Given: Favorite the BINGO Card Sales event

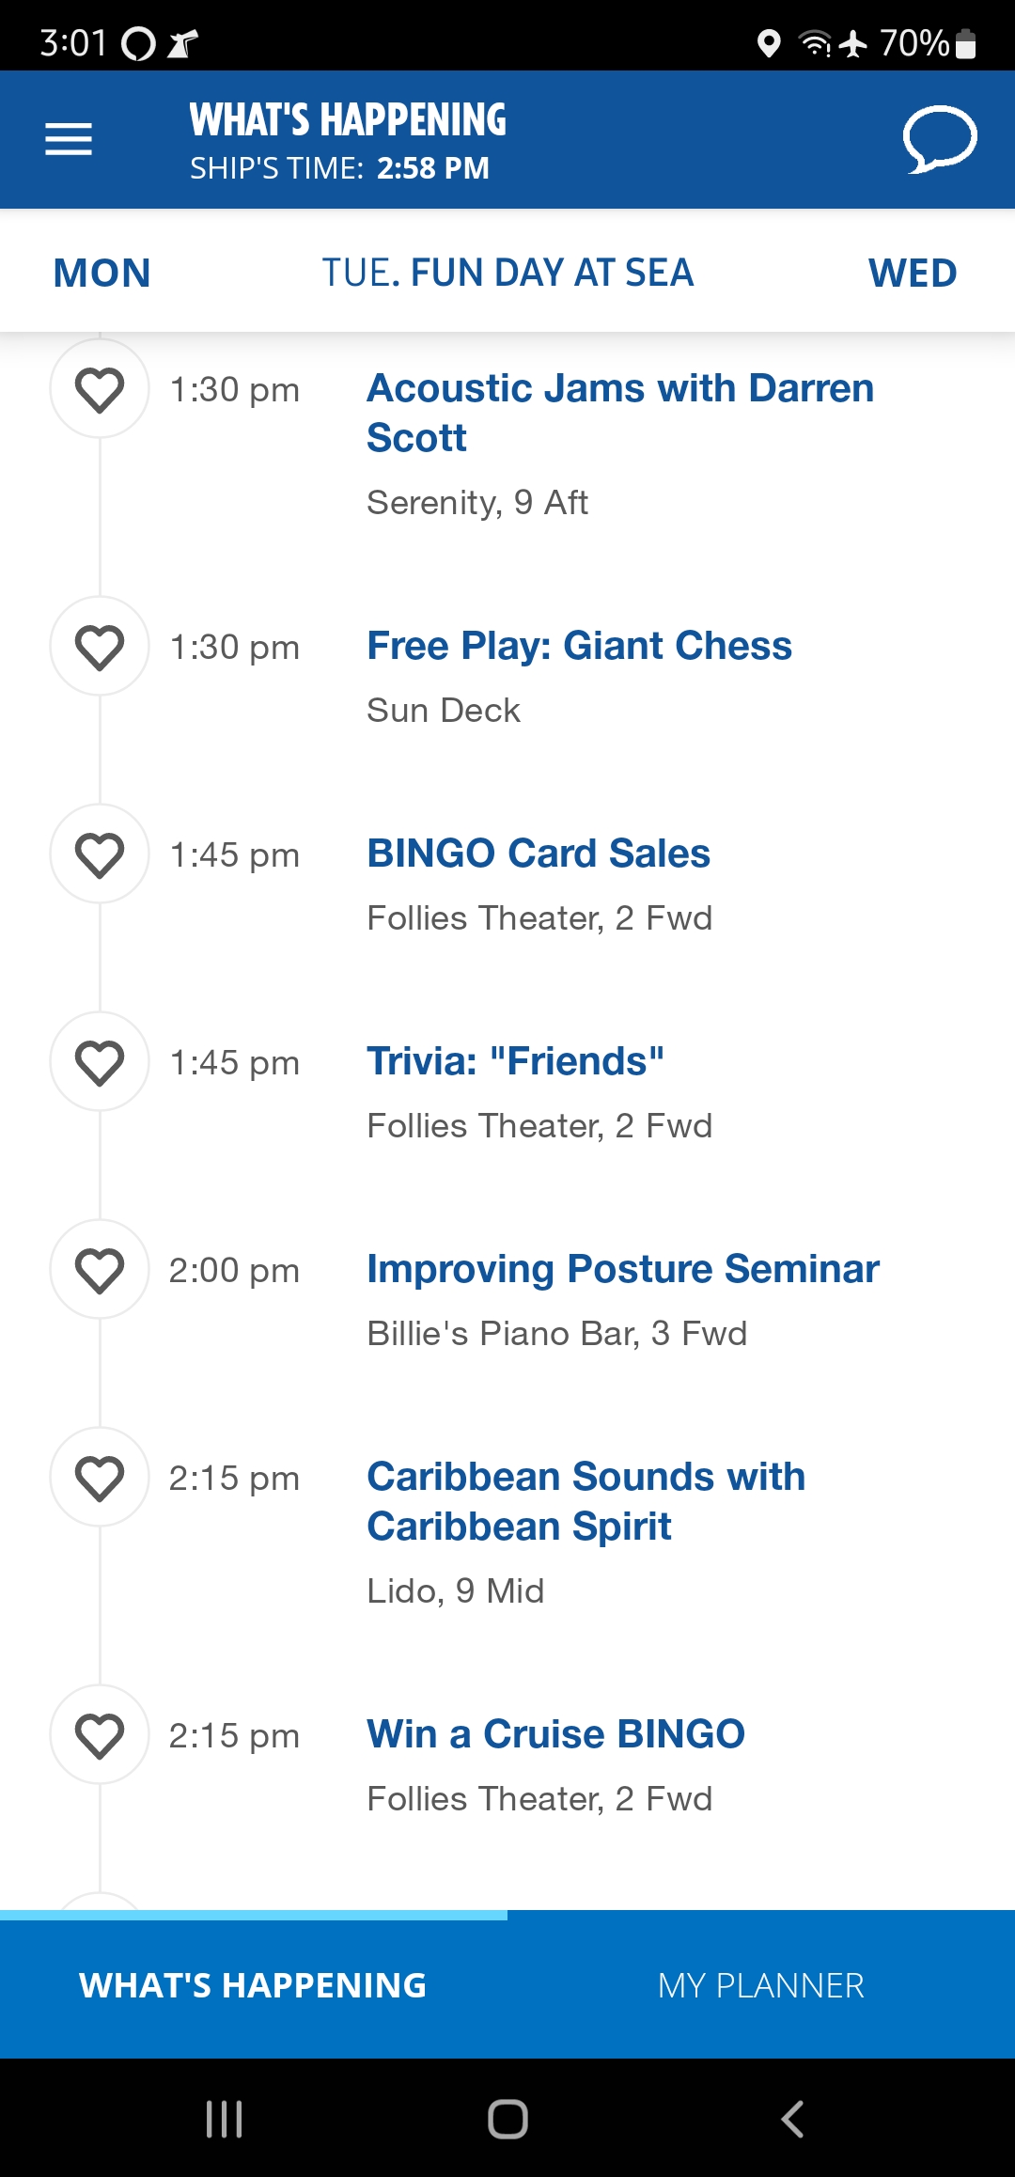Looking at the screenshot, I should coord(100,854).
